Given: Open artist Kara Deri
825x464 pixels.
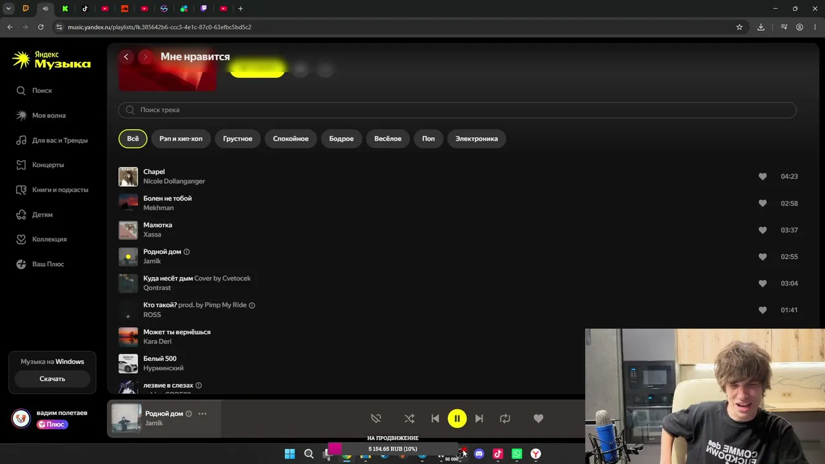Looking at the screenshot, I should 157,342.
